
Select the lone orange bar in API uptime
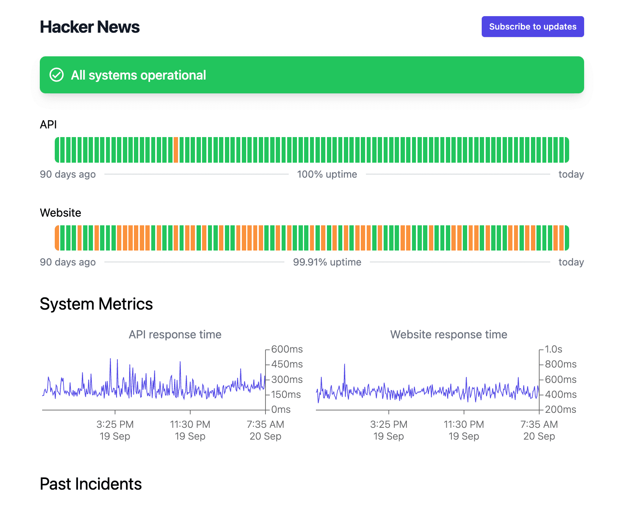[x=176, y=150]
